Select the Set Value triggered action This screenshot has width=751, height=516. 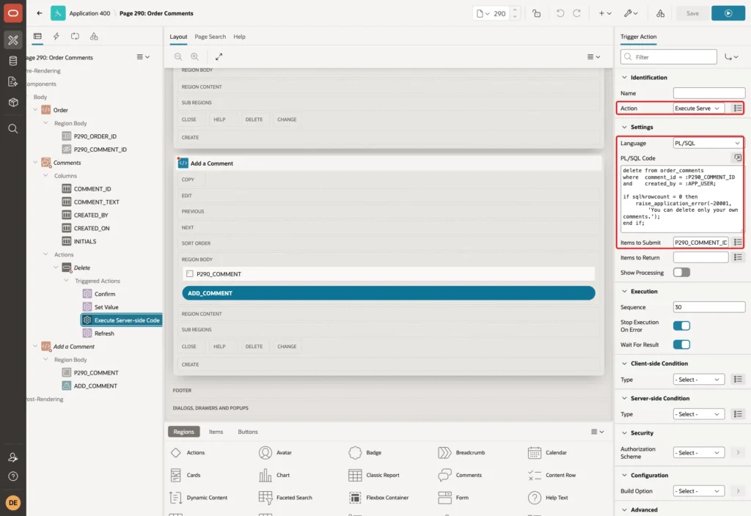106,307
